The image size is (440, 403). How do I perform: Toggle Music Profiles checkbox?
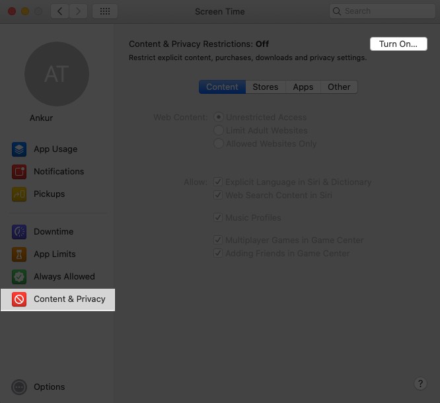tap(218, 217)
